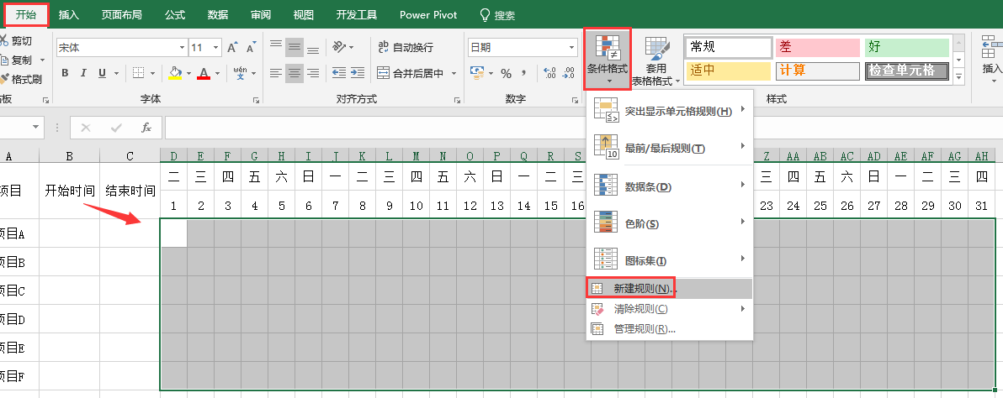
Task: Open the 对齐方式 group dialog launcher
Action: pos(457,100)
